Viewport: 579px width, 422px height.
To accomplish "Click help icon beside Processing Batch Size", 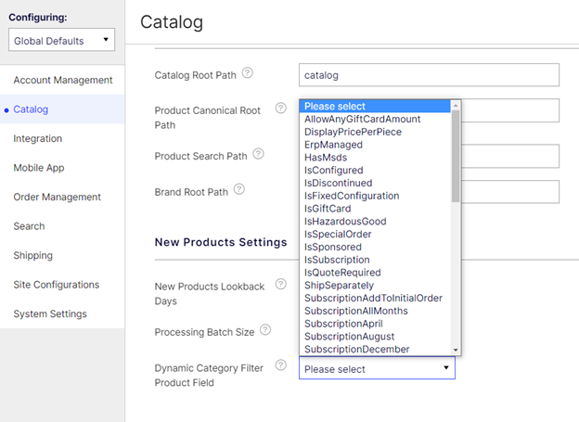I will coord(265,330).
